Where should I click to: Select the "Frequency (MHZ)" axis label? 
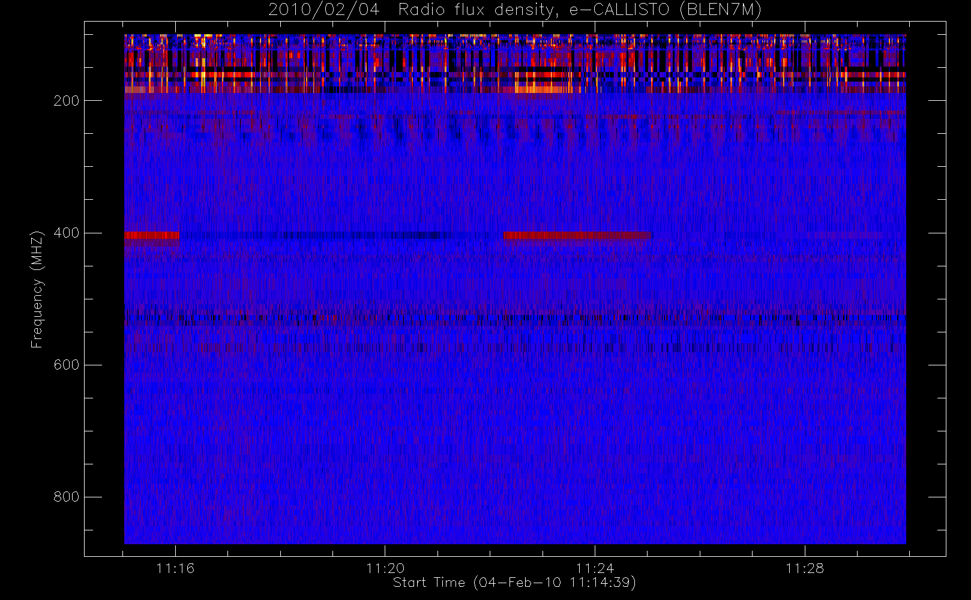coord(37,289)
